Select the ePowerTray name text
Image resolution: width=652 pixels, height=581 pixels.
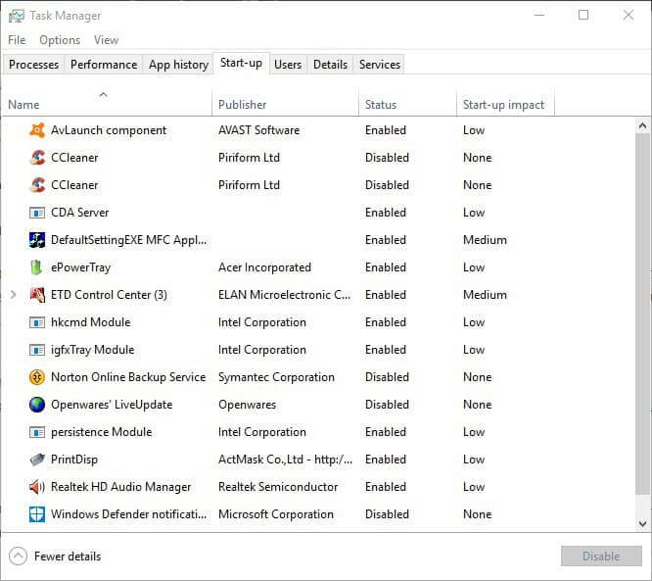click(80, 267)
